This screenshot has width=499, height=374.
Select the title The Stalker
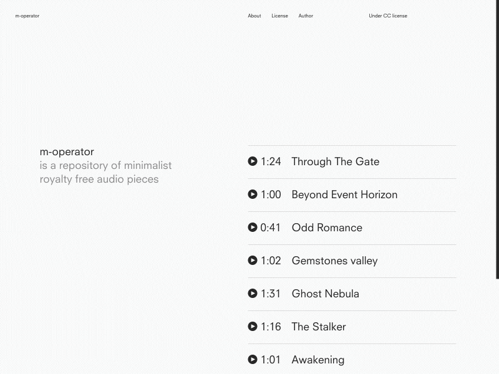click(318, 327)
